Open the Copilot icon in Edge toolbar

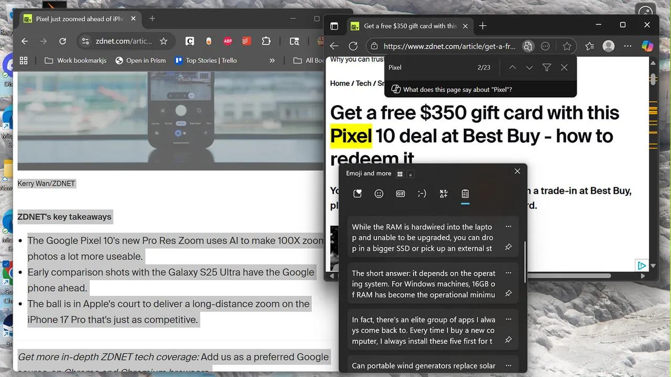(x=648, y=46)
